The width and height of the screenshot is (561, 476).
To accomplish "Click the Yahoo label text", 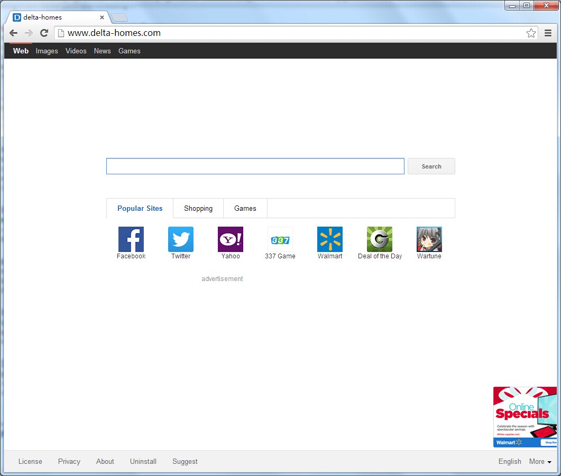I will pos(231,256).
